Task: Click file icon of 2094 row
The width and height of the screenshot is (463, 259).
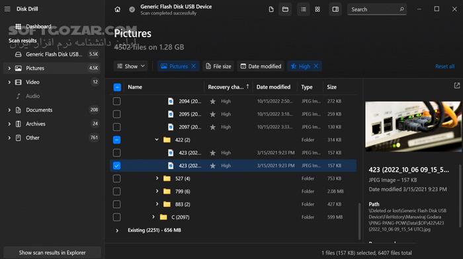Action: [x=171, y=101]
